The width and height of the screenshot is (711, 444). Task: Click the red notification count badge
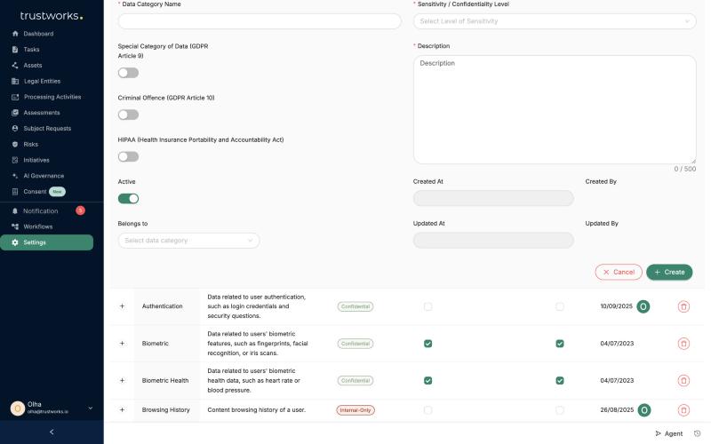pyautogui.click(x=80, y=210)
